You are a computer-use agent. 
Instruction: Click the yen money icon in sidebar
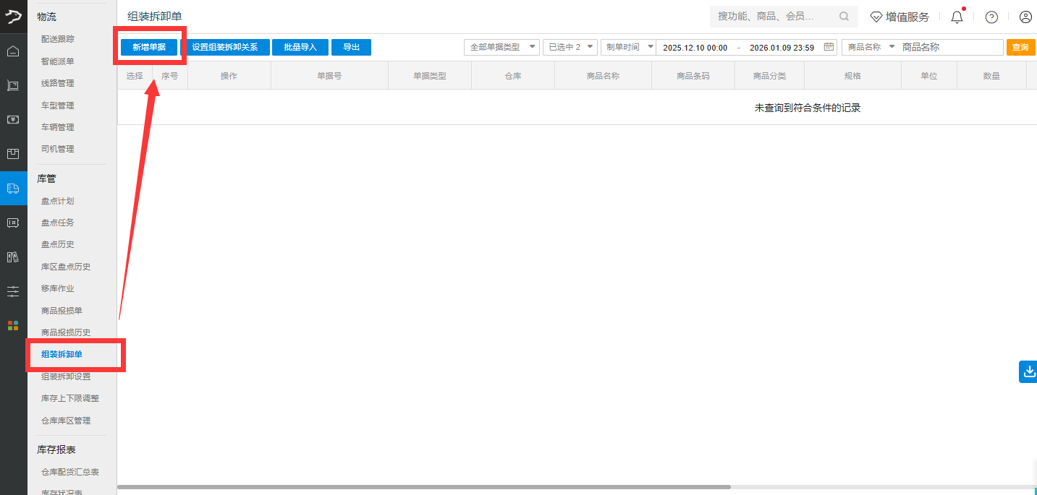[13, 119]
